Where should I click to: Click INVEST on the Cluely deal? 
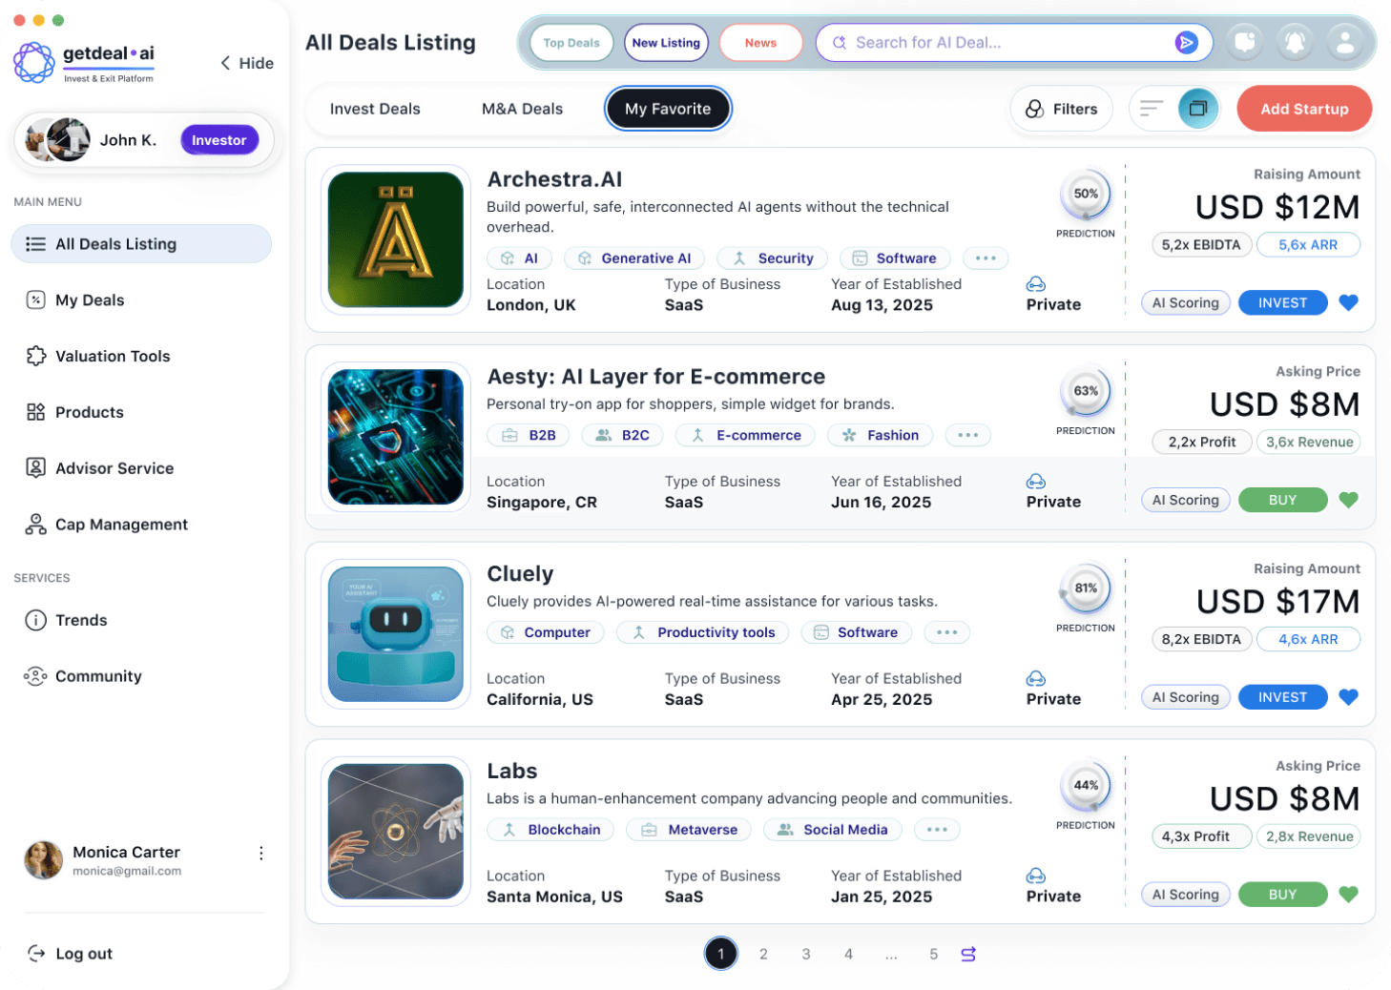(x=1282, y=697)
